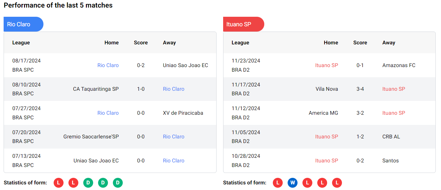The height and width of the screenshot is (190, 441).
Task: Click the 1-0 score in Taquaritinga match
Action: [x=141, y=89]
